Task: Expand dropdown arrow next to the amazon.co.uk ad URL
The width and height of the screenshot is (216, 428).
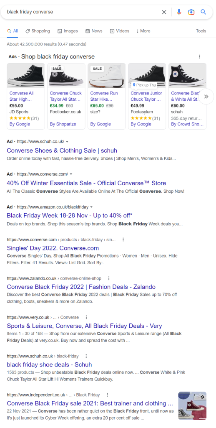Action: (91, 207)
